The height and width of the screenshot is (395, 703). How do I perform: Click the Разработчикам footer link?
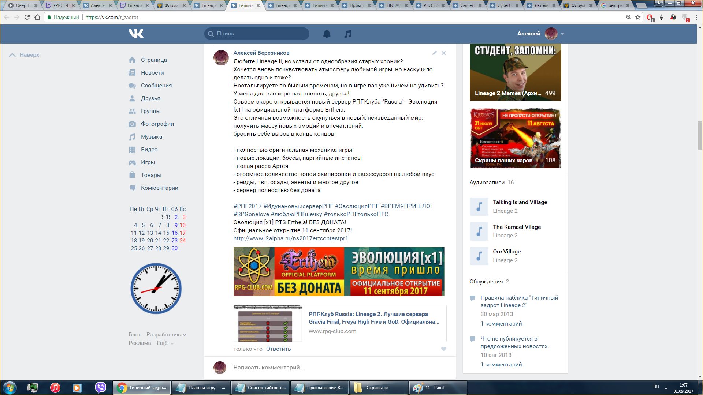click(166, 335)
